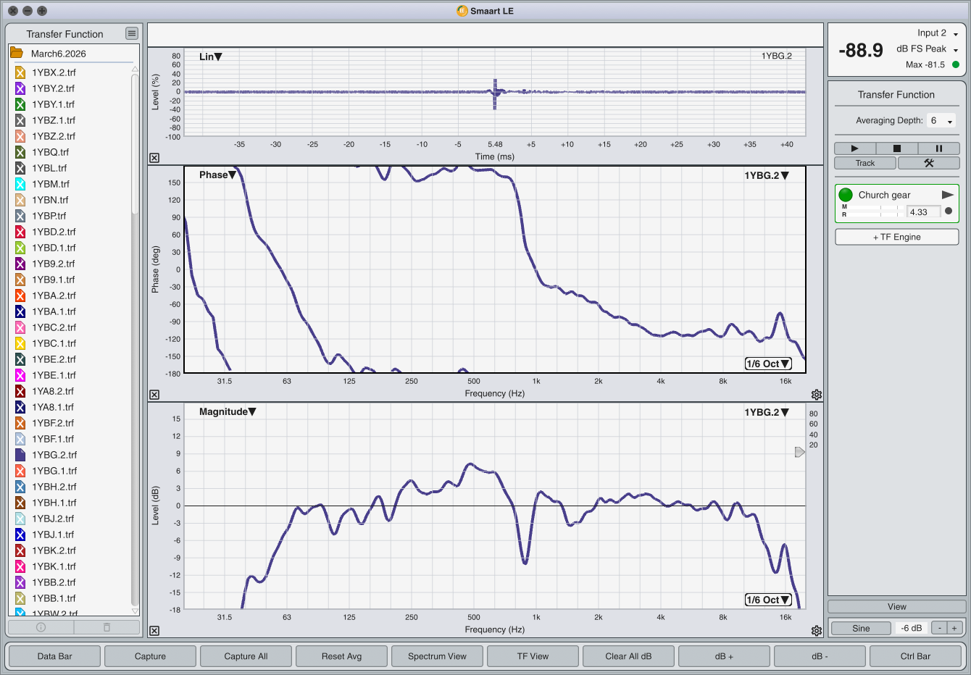Click the dB + button
This screenshot has width=971, height=675.
pos(725,656)
